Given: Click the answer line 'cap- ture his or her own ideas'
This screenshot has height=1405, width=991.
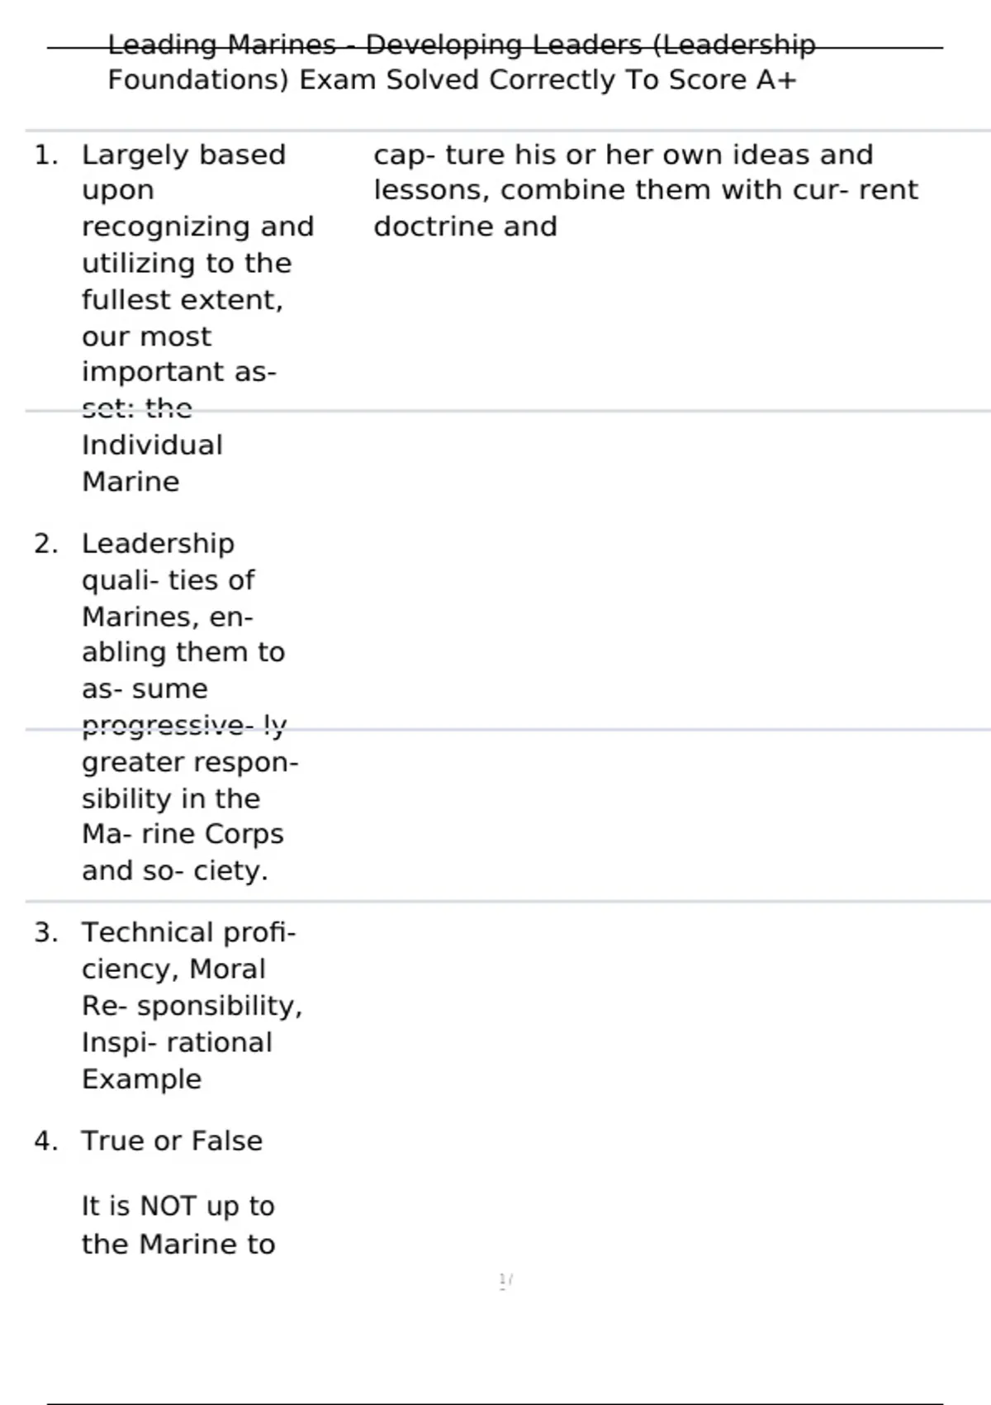Looking at the screenshot, I should [623, 155].
